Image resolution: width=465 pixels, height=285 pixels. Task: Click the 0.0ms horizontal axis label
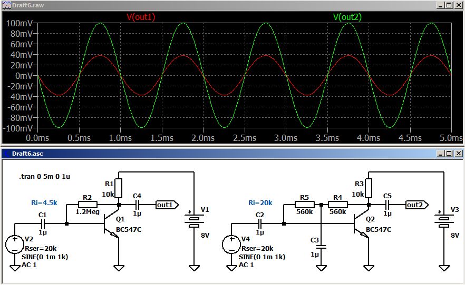click(37, 138)
